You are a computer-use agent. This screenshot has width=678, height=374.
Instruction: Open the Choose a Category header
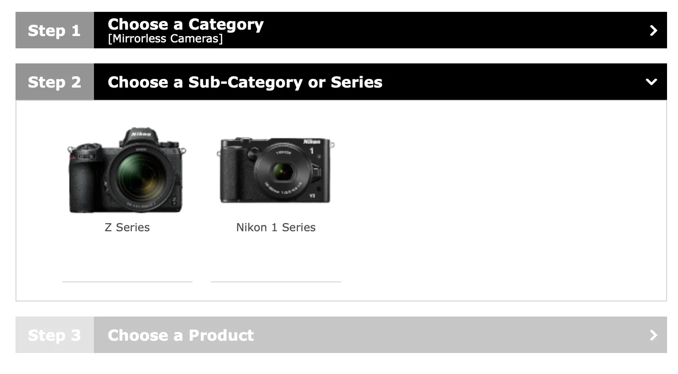381,30
